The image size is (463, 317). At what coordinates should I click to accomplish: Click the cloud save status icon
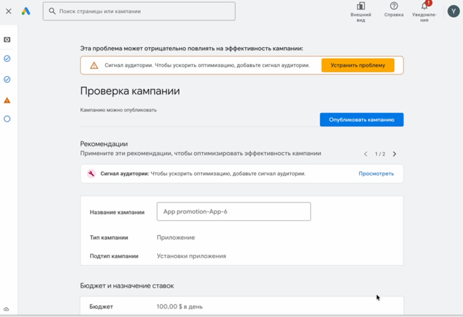tap(6, 309)
